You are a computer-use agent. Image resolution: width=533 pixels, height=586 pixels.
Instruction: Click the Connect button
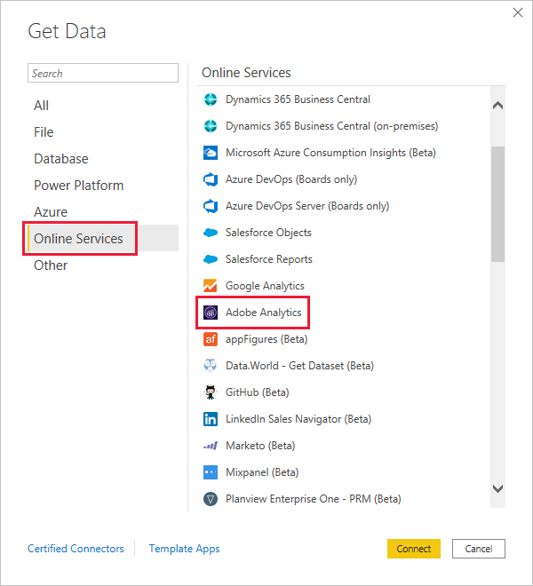point(414,549)
